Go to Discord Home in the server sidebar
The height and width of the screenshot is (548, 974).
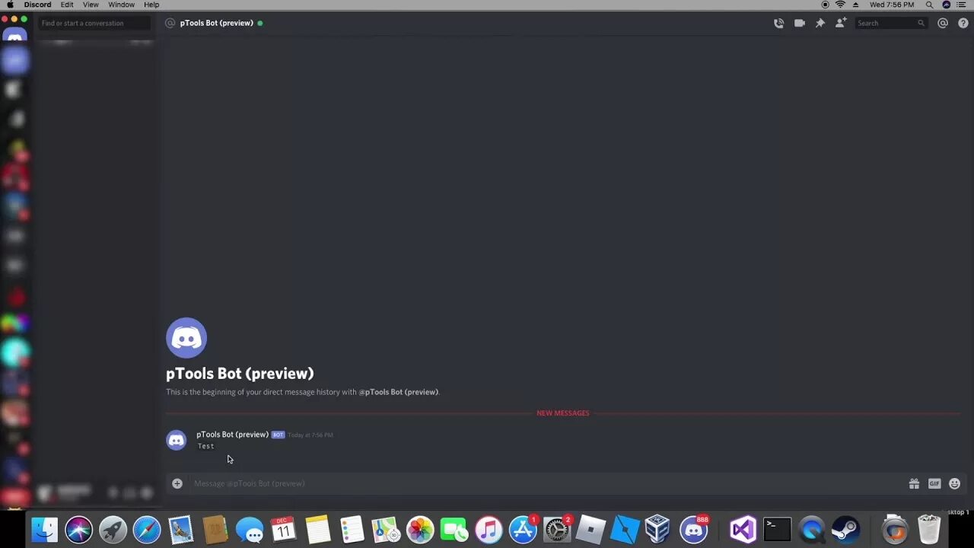point(15,36)
